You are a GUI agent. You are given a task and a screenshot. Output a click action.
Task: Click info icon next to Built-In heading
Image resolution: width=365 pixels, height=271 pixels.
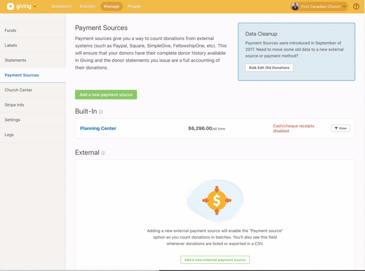pyautogui.click(x=101, y=112)
